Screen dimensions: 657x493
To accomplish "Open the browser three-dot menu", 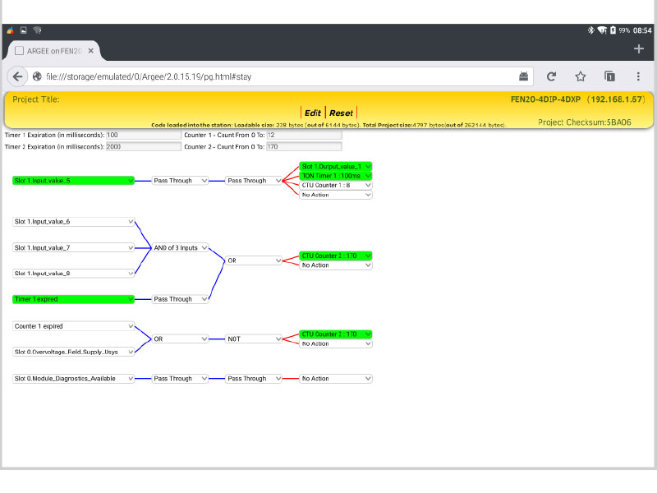I will point(638,76).
